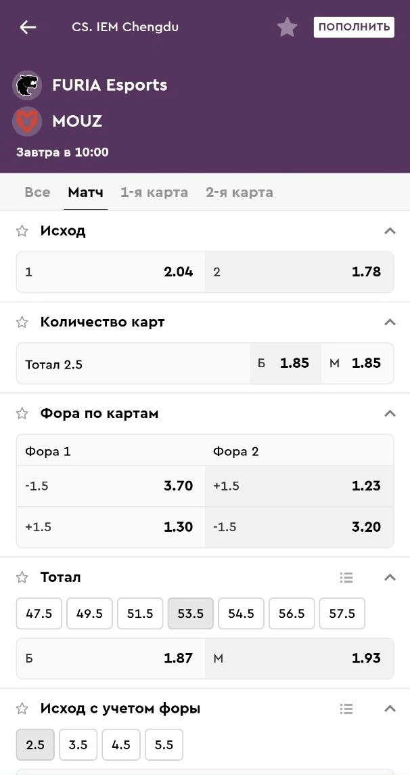
Task: Bet on team 1 at odds 2.04
Action: (110, 272)
